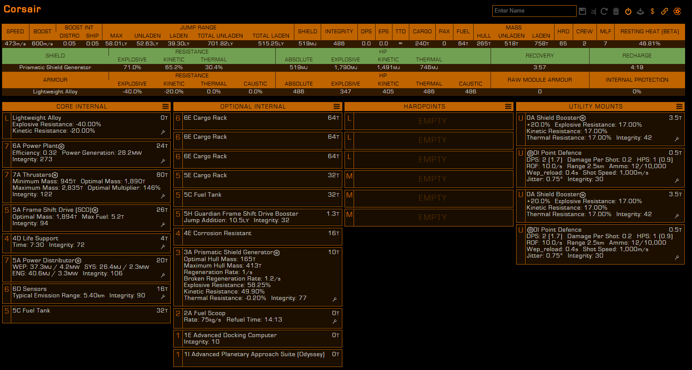
Task: Open Hardpoints panel sliders settings icon
Action: [508, 106]
